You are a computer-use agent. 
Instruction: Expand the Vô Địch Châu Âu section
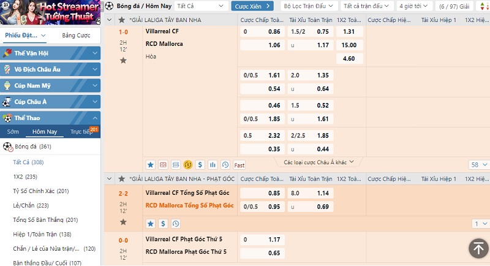tap(95, 69)
